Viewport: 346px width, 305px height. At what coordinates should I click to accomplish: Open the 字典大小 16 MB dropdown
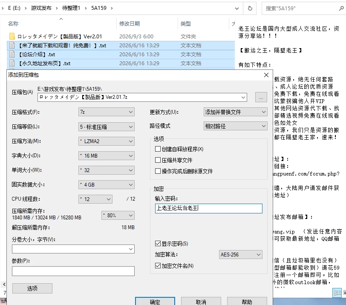107,156
